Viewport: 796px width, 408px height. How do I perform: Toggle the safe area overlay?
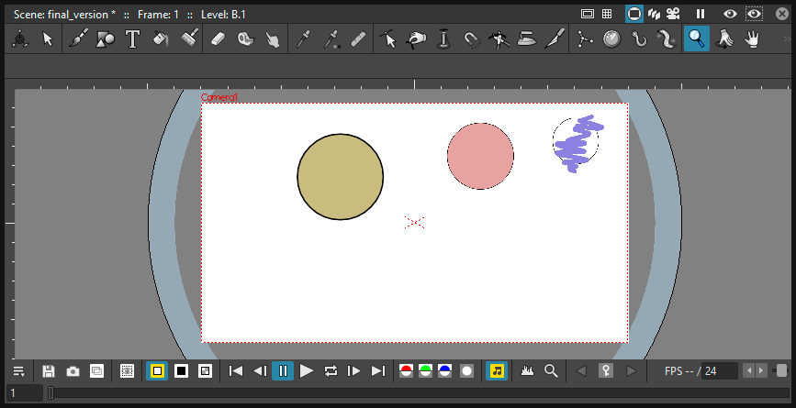pos(588,14)
